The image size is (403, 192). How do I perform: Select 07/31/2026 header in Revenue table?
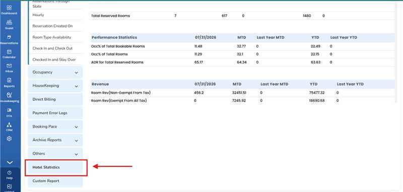(205, 84)
